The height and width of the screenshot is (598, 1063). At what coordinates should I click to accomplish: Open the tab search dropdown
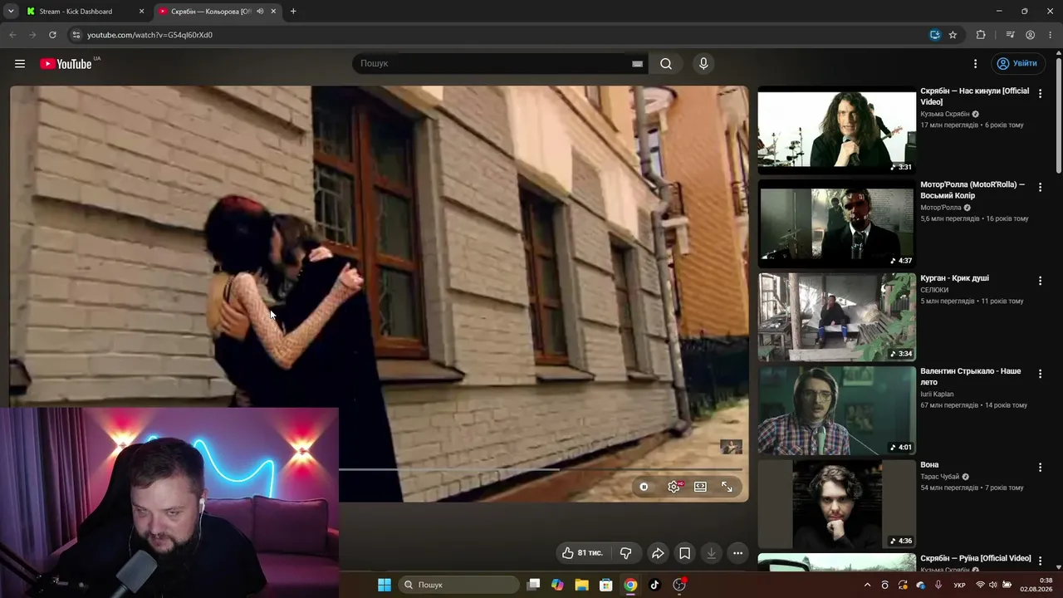(11, 12)
